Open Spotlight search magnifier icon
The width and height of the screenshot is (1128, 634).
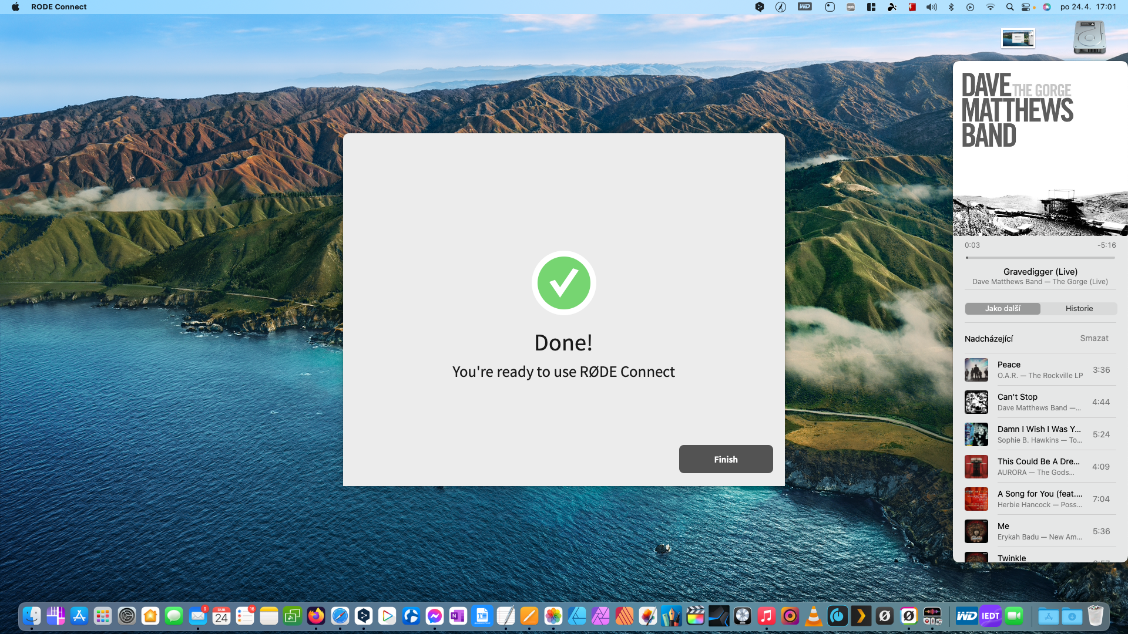[1009, 7]
